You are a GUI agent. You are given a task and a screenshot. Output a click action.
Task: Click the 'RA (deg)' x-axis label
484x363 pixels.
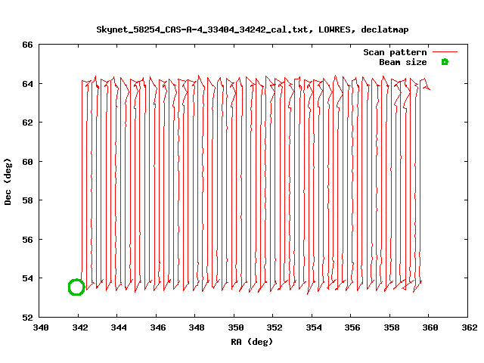pyautogui.click(x=252, y=342)
